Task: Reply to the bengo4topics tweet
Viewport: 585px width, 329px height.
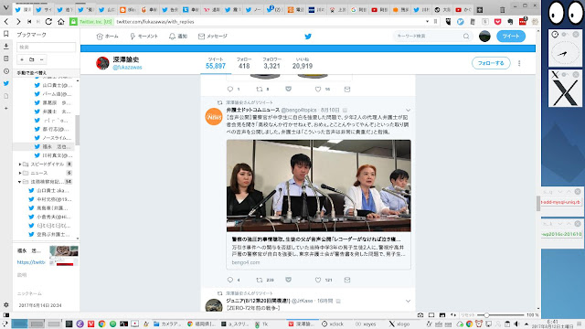Action: point(230,280)
